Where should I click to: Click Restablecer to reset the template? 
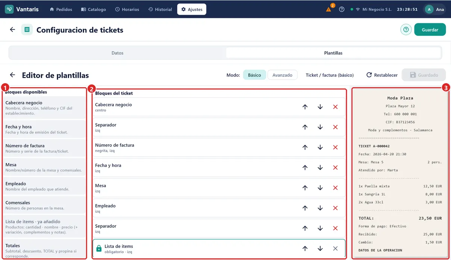382,75
